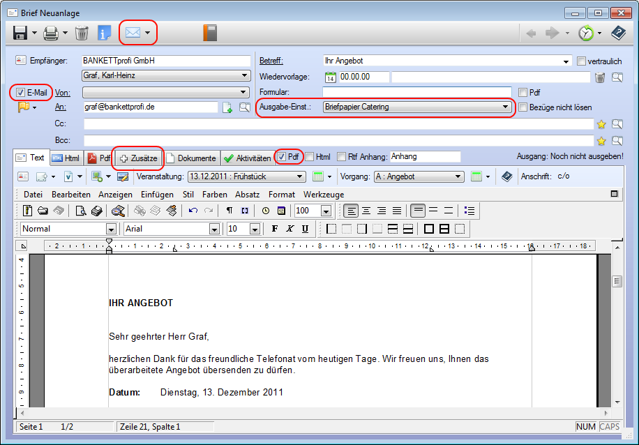Click the underlined An label

click(61, 107)
